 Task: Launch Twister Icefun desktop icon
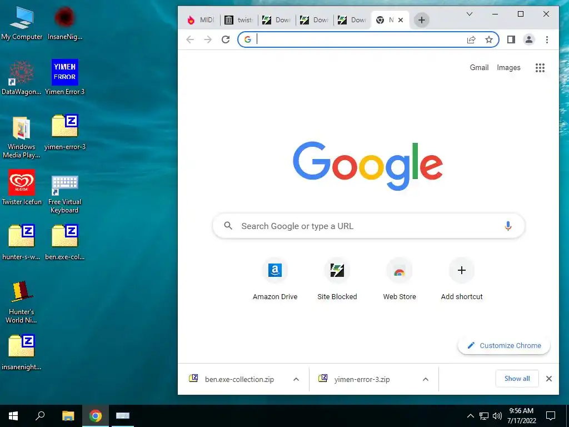pyautogui.click(x=22, y=187)
